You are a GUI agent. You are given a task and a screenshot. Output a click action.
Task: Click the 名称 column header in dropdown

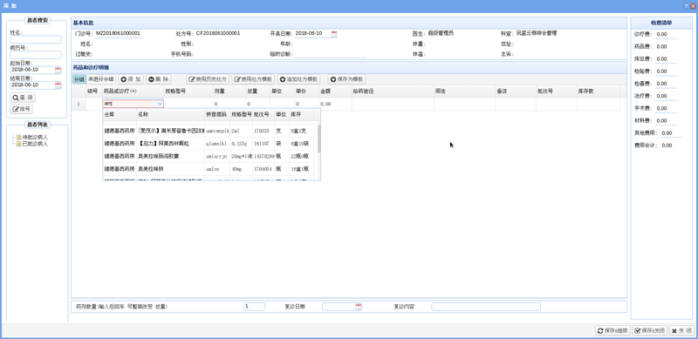(x=170, y=114)
